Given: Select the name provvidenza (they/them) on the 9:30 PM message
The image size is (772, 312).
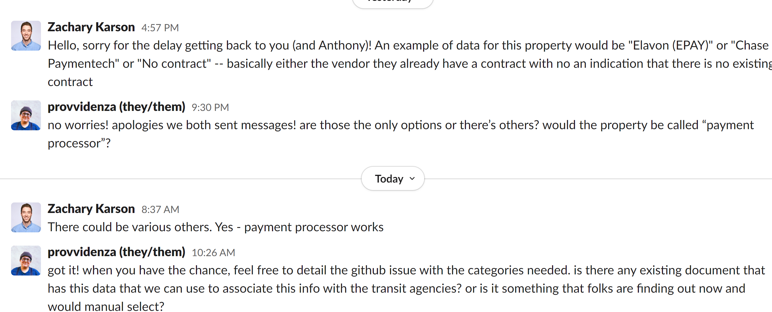Looking at the screenshot, I should coord(116,107).
